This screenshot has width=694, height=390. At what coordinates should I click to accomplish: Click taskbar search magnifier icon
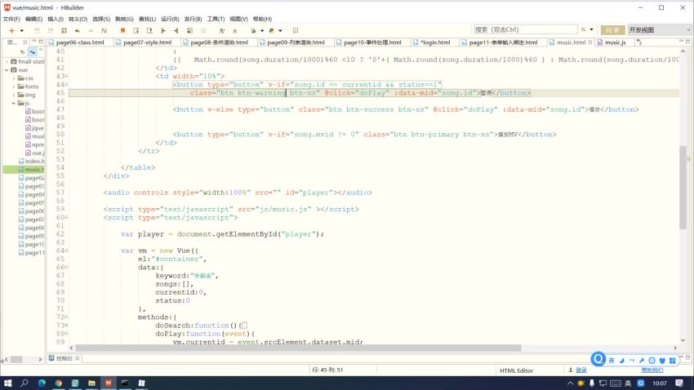[24, 383]
